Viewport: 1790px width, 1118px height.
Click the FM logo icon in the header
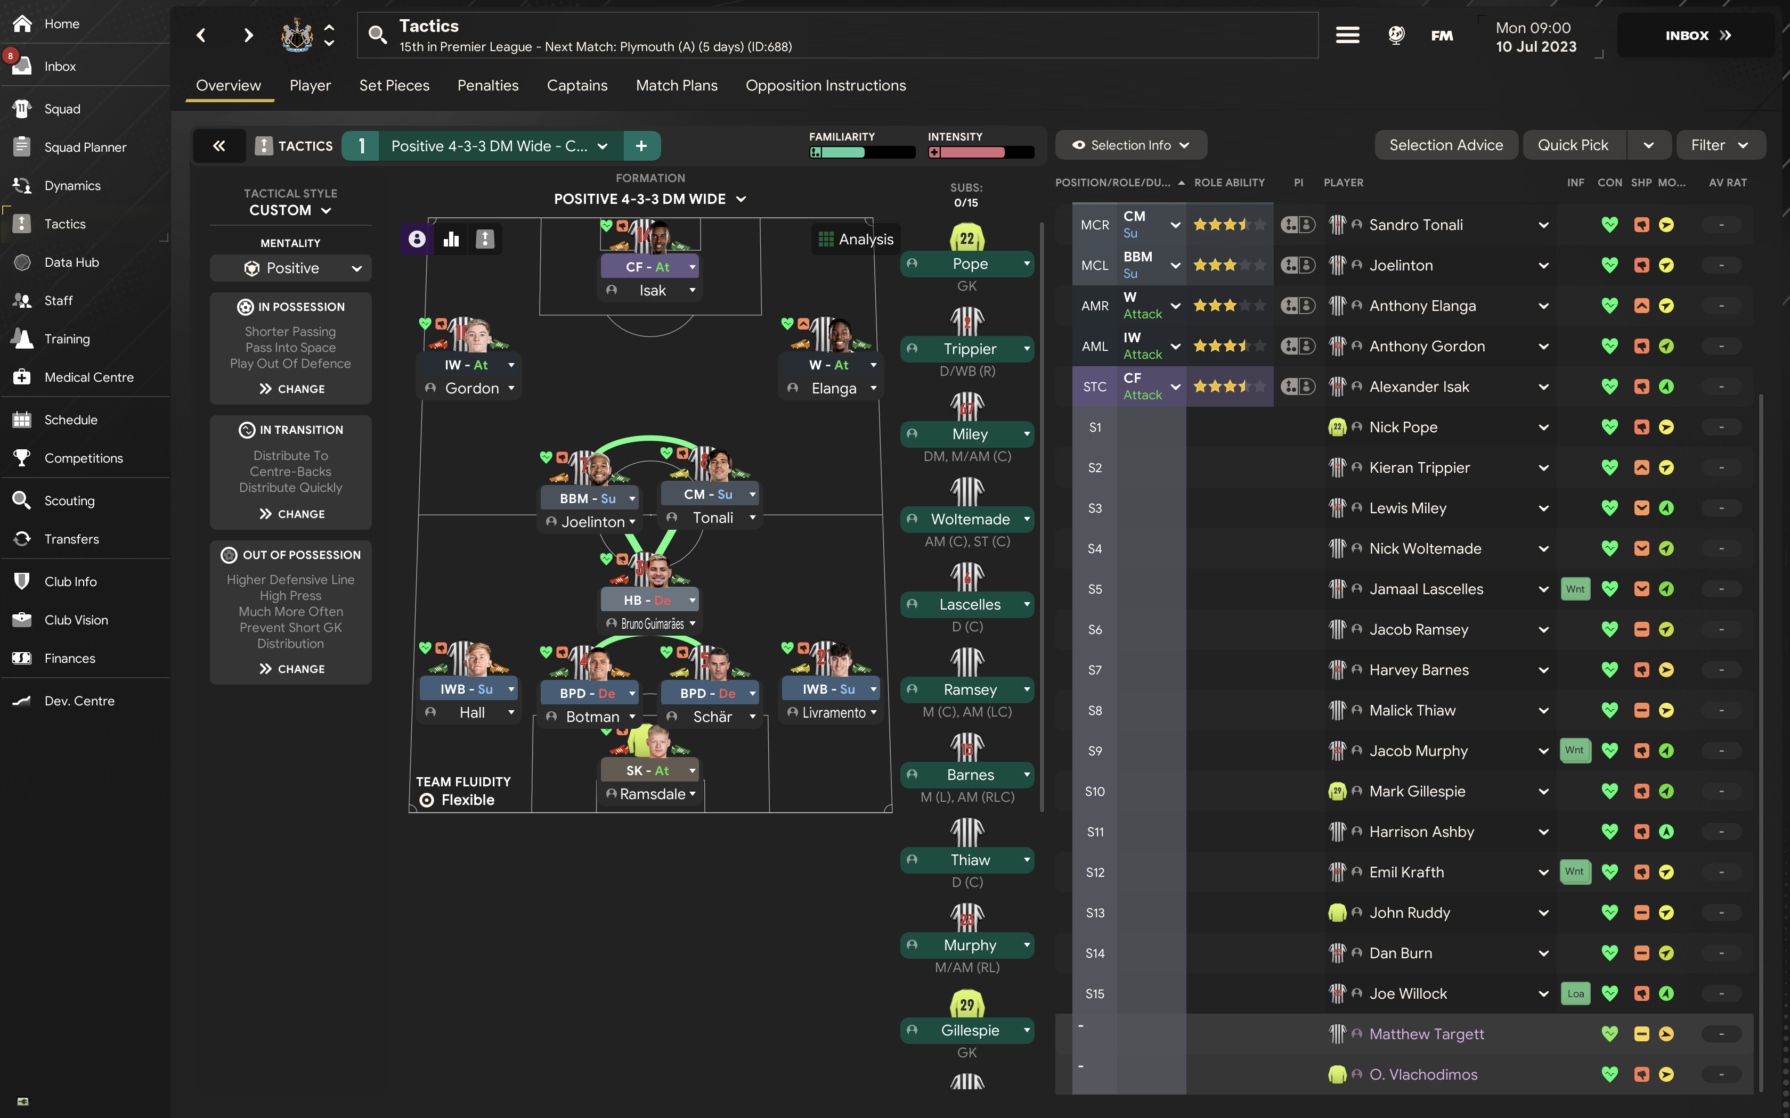(1441, 35)
